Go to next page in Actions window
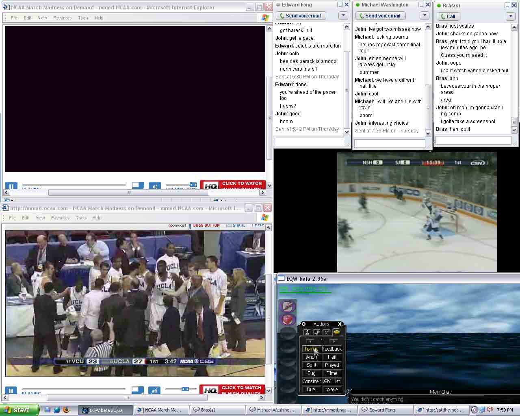 tap(333, 340)
